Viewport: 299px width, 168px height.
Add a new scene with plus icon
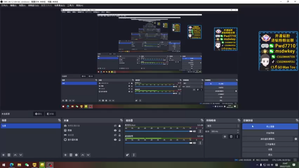coord(3,155)
